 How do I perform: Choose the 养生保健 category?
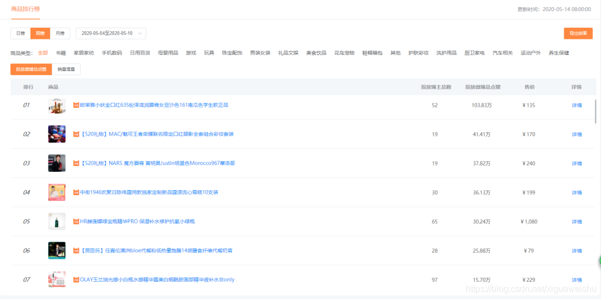559,53
